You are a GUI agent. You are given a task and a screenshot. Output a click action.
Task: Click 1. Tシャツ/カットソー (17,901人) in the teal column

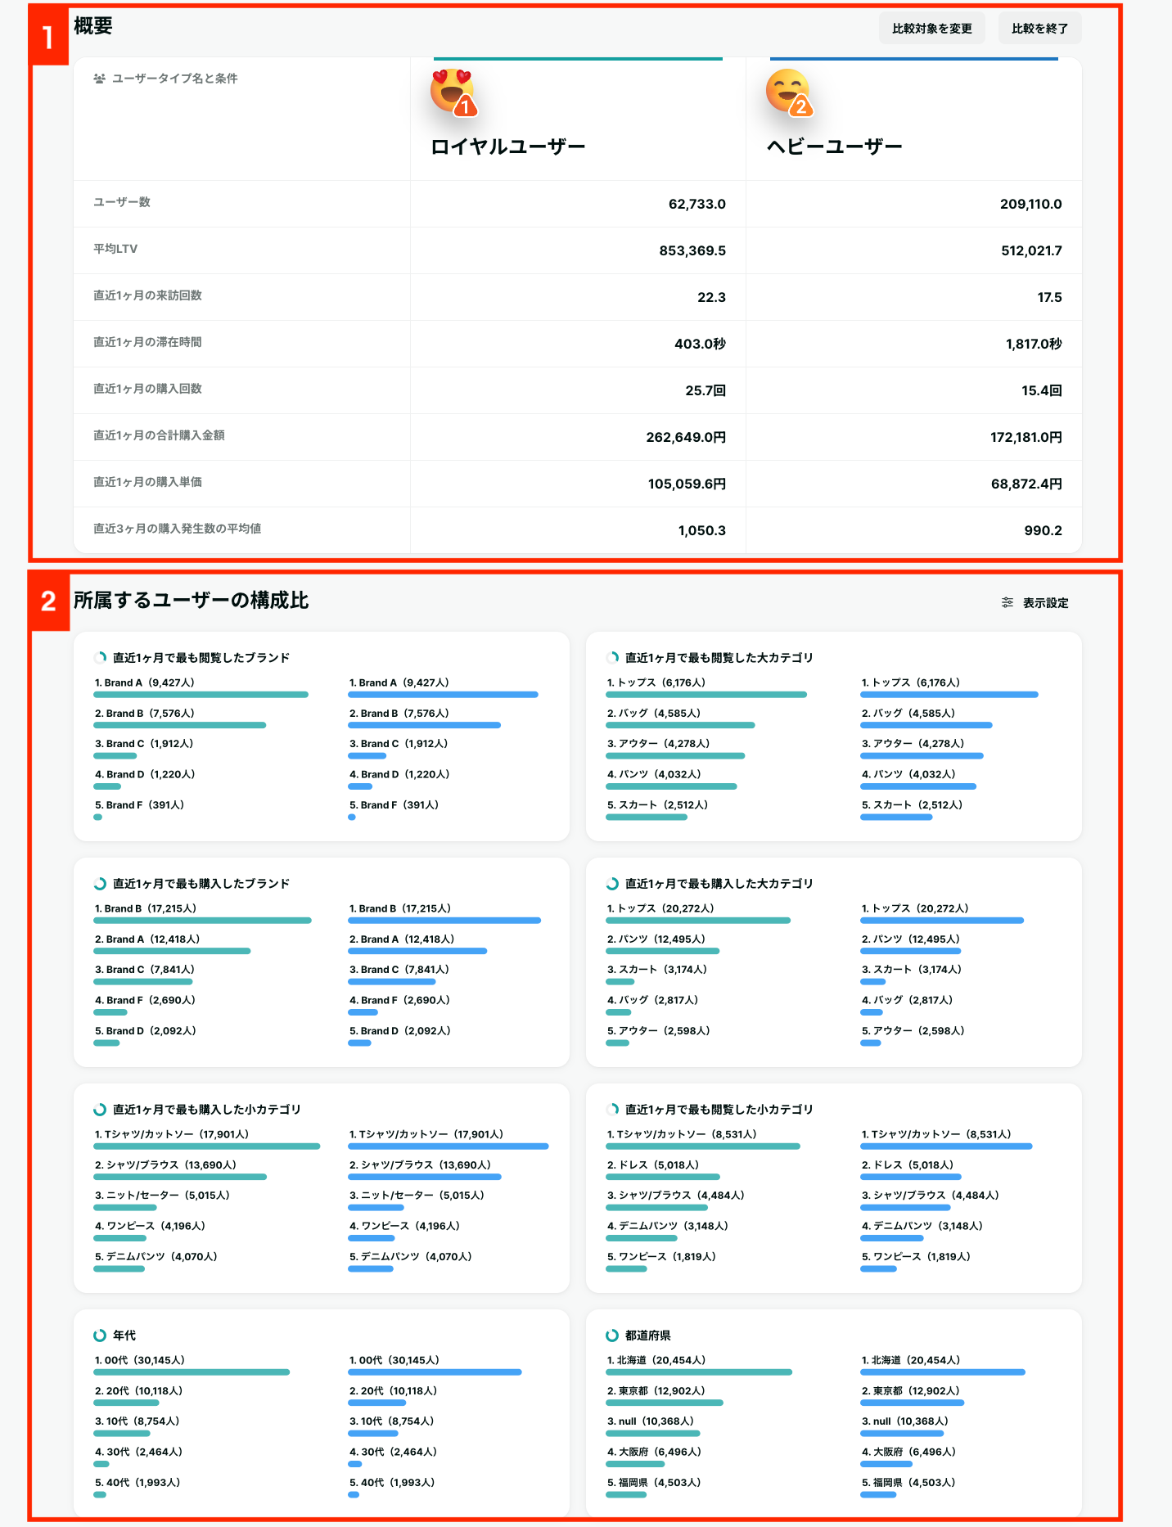point(172,1134)
